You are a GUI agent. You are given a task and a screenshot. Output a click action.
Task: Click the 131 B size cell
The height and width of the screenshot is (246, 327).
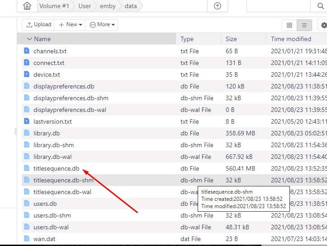[x=233, y=63]
